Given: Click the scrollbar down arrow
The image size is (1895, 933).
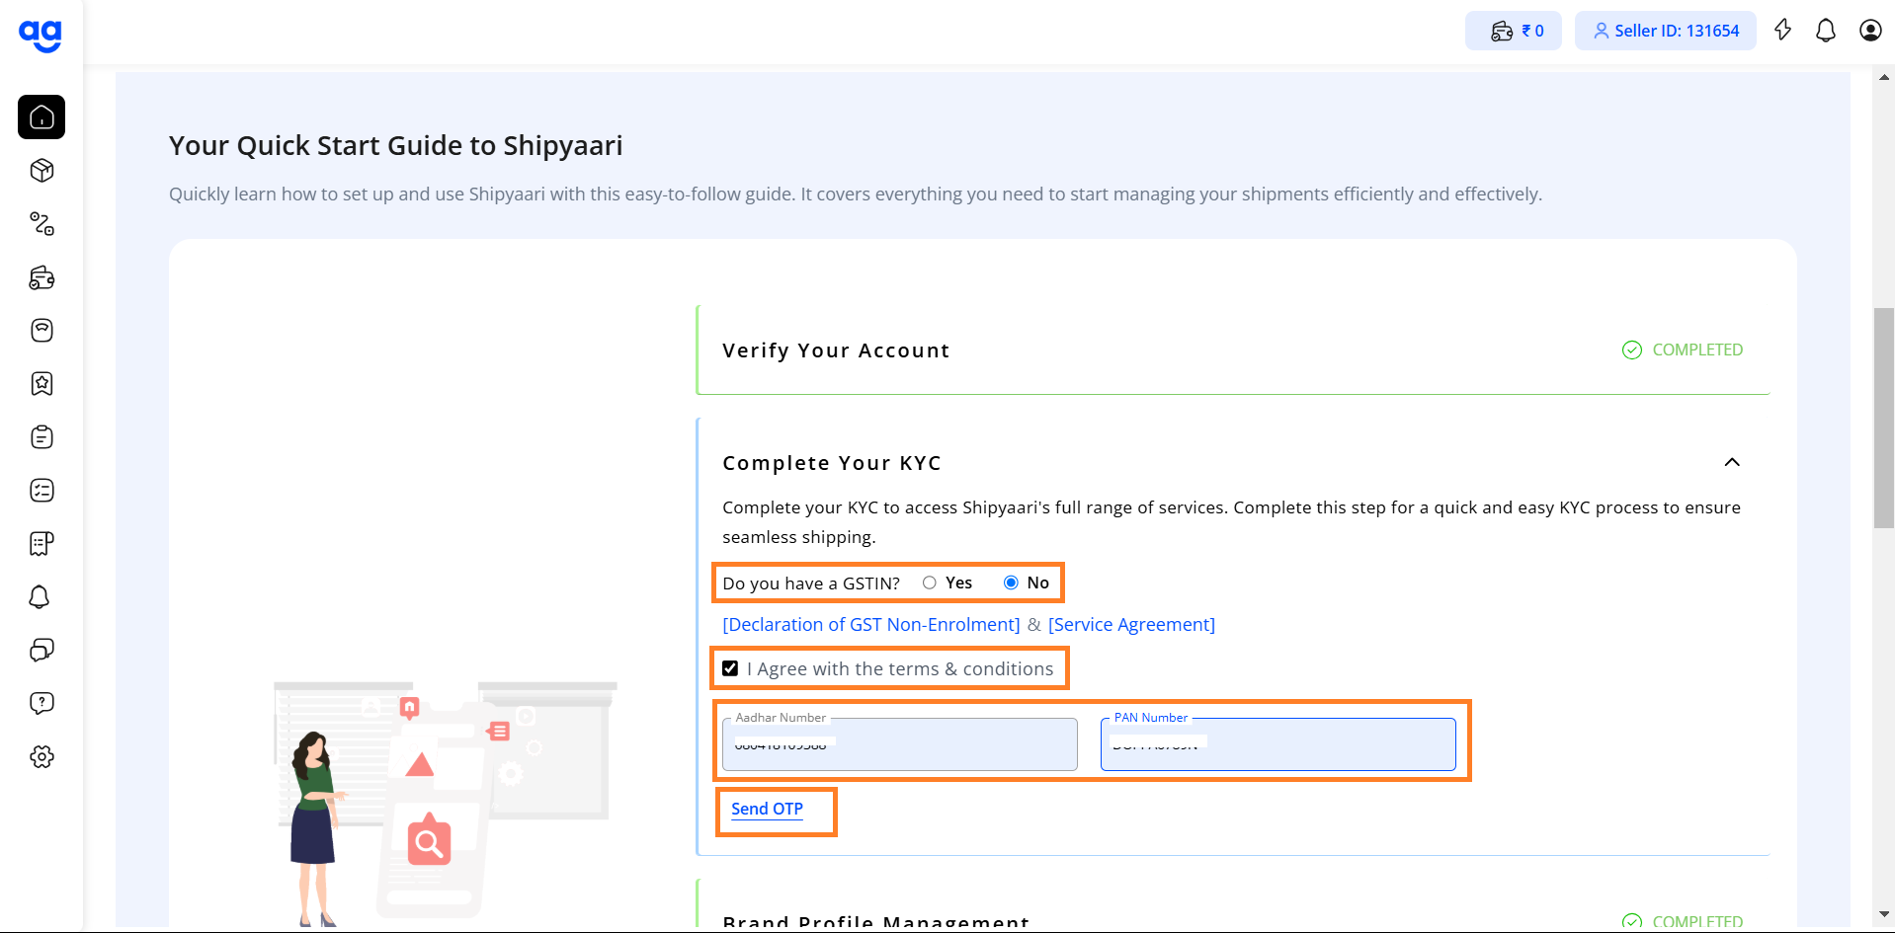Looking at the screenshot, I should click(x=1883, y=914).
